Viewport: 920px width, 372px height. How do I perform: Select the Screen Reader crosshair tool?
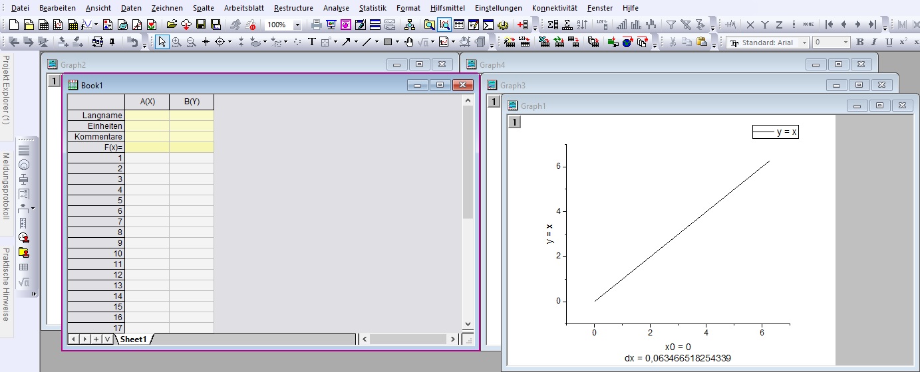coord(206,42)
